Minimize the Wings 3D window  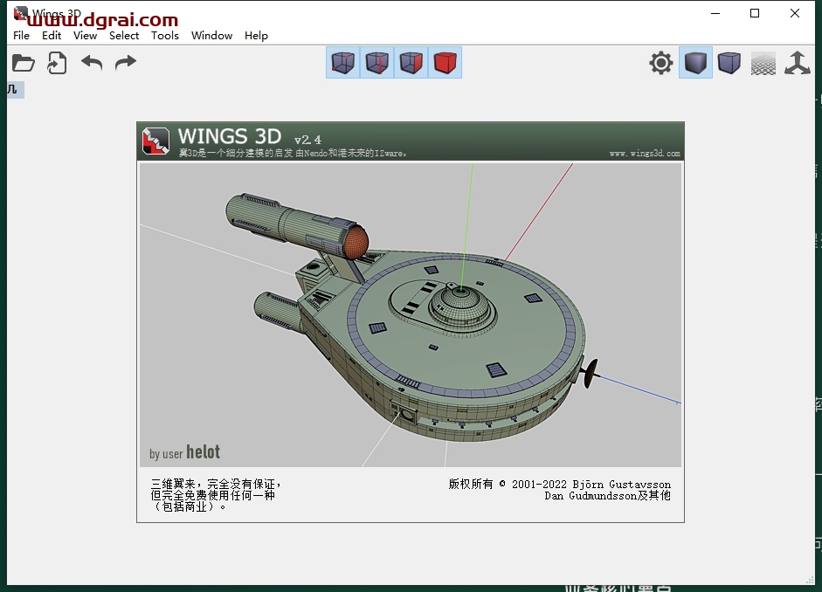(x=715, y=13)
